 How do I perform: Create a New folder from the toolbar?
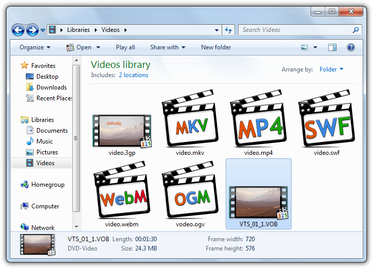tap(216, 47)
